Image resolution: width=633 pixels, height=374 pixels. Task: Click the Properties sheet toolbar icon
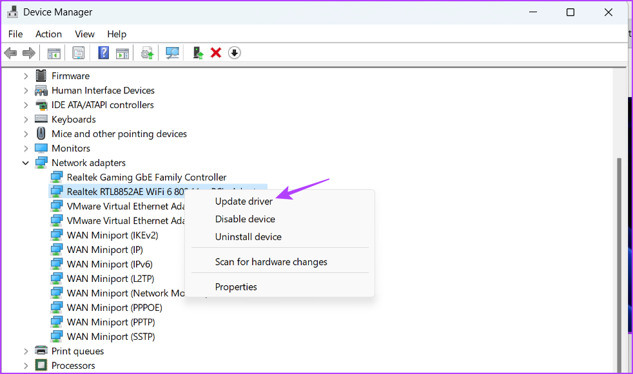click(x=78, y=53)
